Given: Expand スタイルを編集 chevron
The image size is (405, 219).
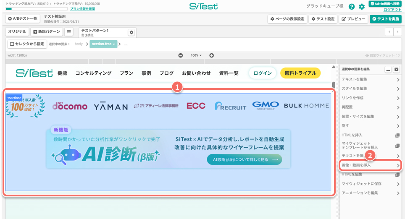Looking at the screenshot, I should pos(398,89).
